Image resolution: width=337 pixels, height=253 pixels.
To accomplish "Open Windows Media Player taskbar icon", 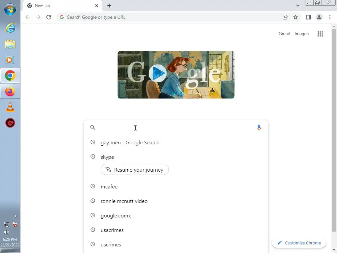I will 10,60.
